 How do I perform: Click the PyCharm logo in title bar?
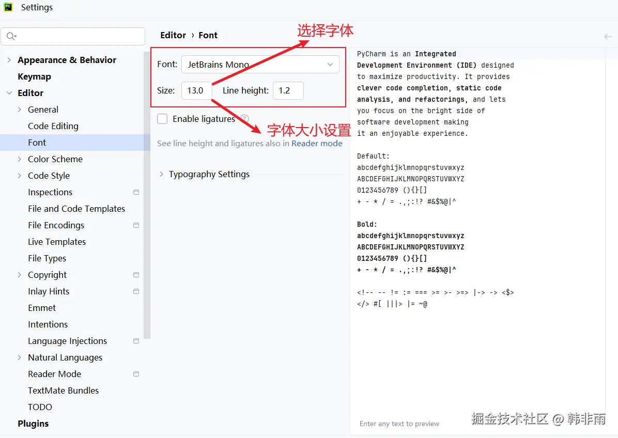[x=8, y=7]
